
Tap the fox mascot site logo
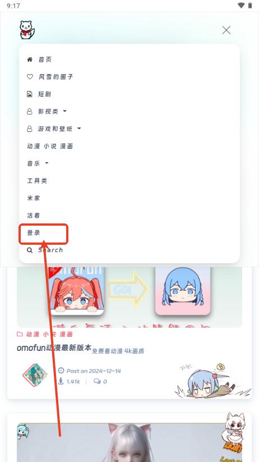pos(27,30)
